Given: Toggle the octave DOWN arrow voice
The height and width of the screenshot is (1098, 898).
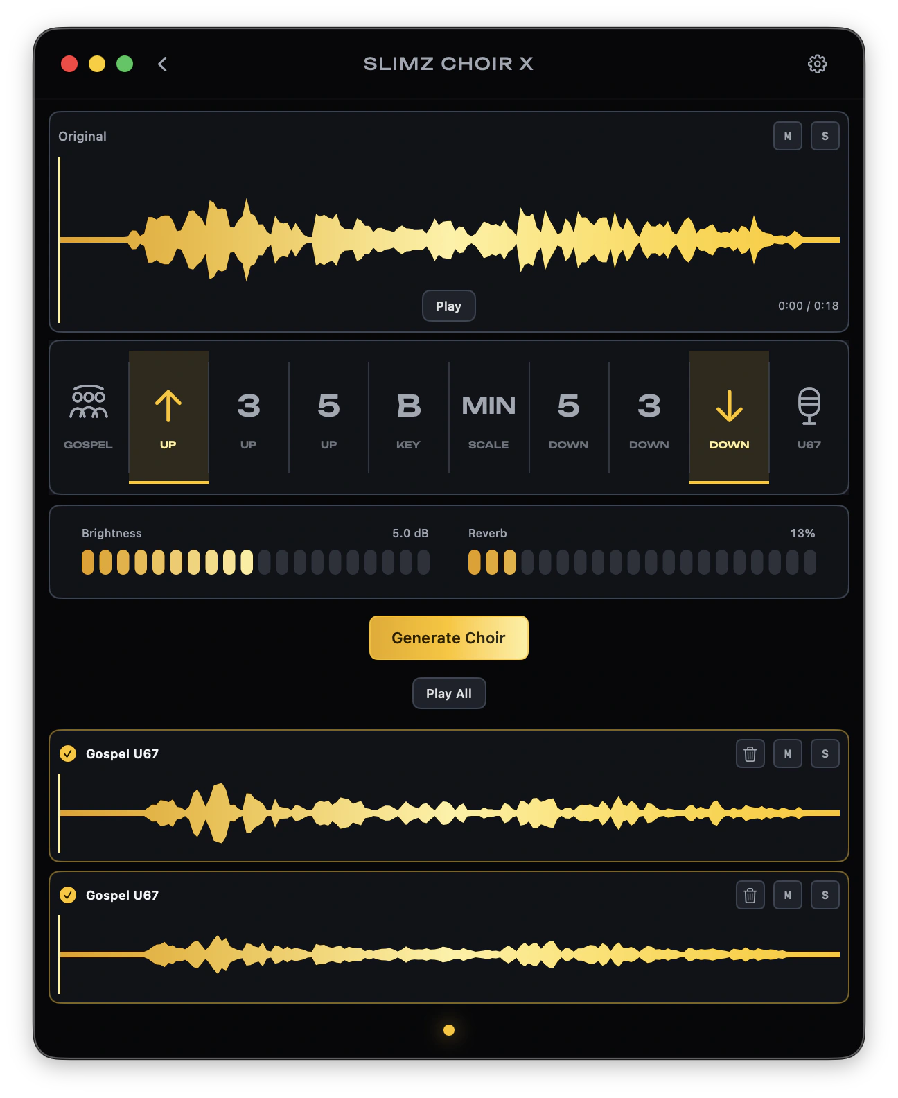Looking at the screenshot, I should point(729,417).
